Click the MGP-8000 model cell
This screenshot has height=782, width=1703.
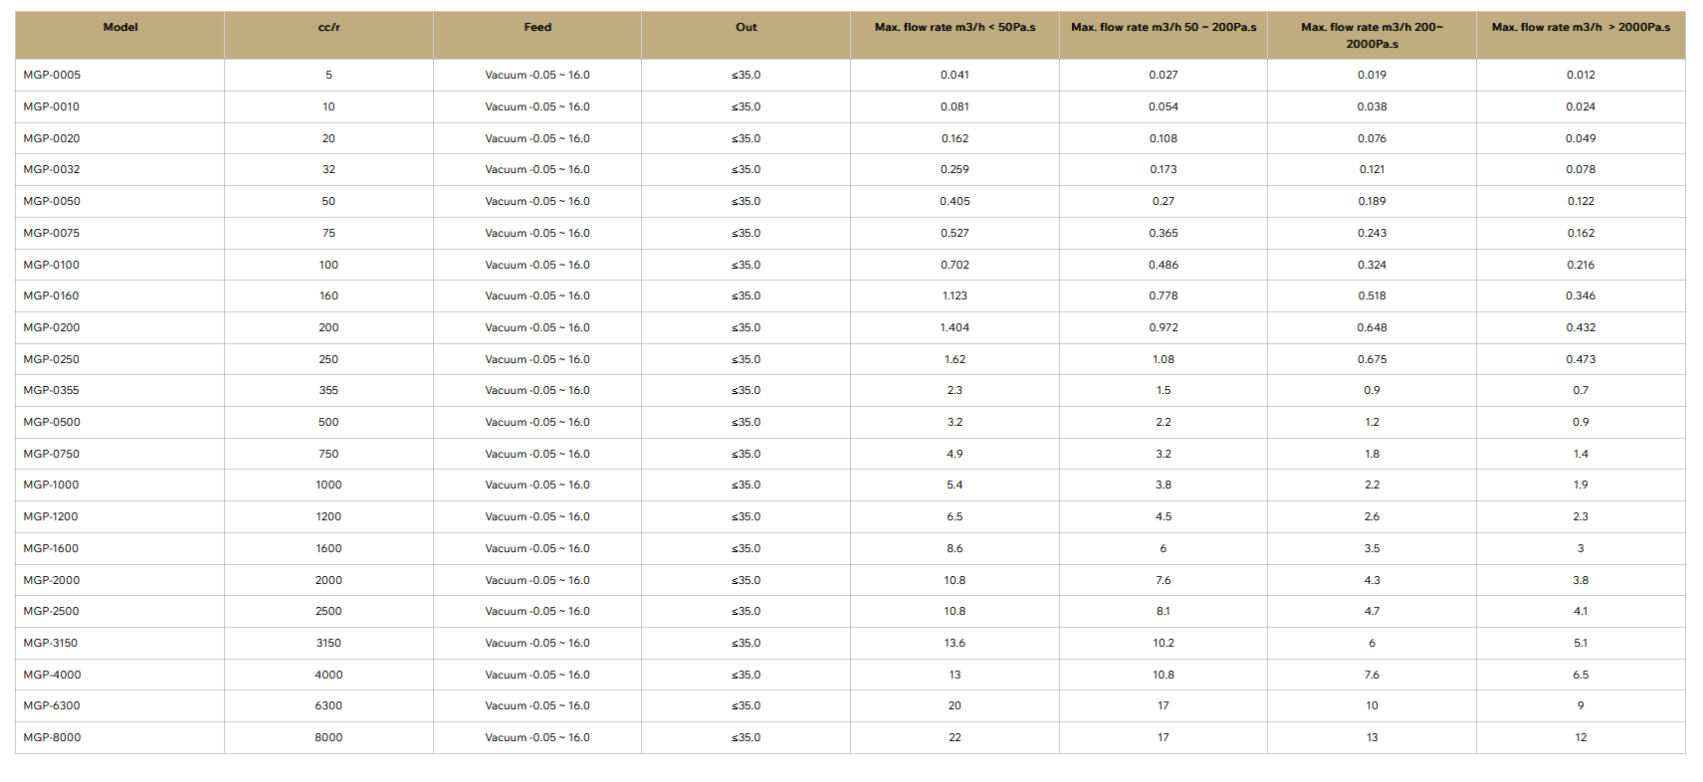(x=53, y=737)
